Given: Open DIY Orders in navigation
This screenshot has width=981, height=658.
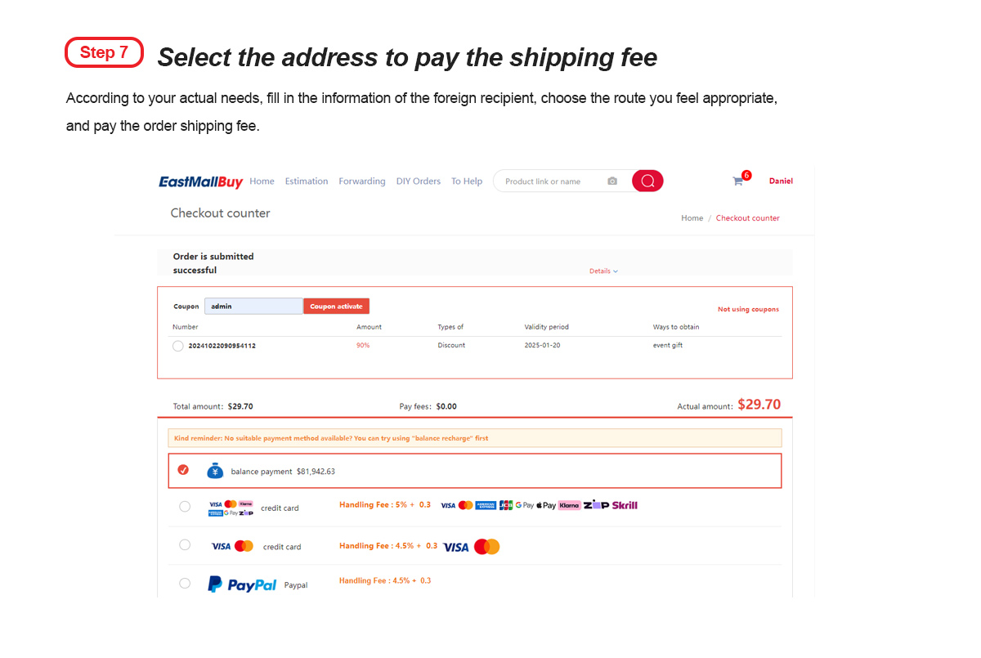Looking at the screenshot, I should click(x=419, y=181).
